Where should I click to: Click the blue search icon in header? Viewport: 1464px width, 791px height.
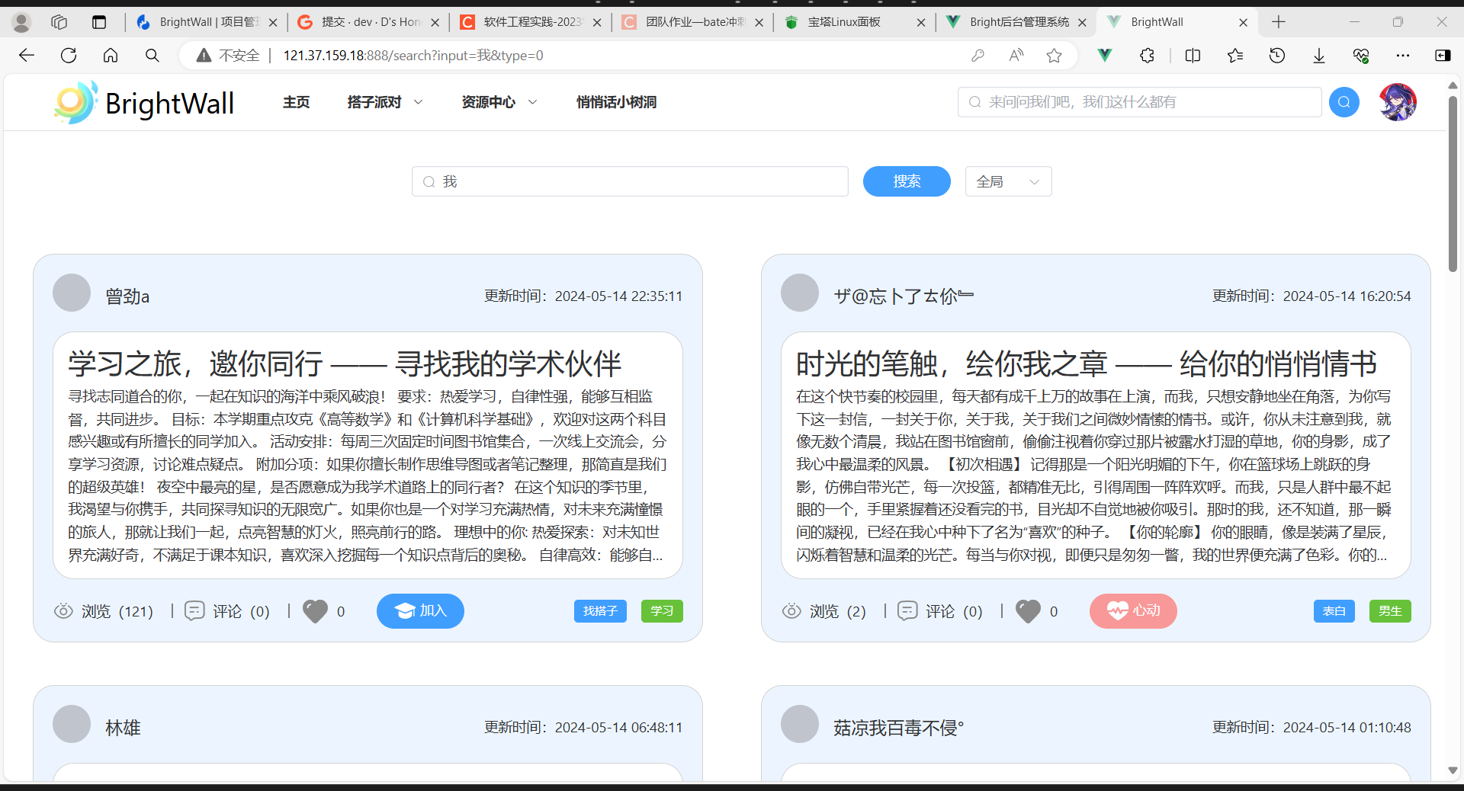click(1344, 102)
